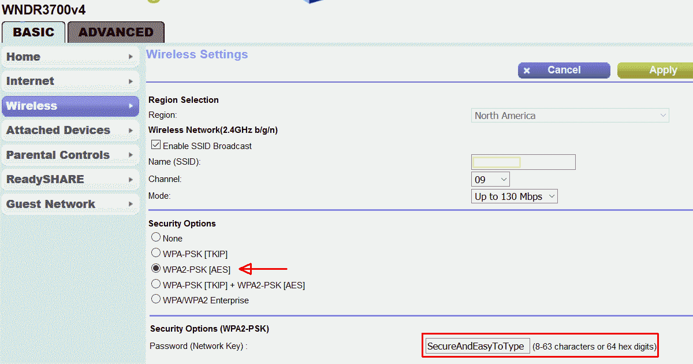Viewport: 693px width, 364px height.
Task: Click the Security Options (WPA2-PSK) heading
Action: (x=210, y=329)
